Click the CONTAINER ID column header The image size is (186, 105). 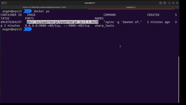tap(11, 15)
